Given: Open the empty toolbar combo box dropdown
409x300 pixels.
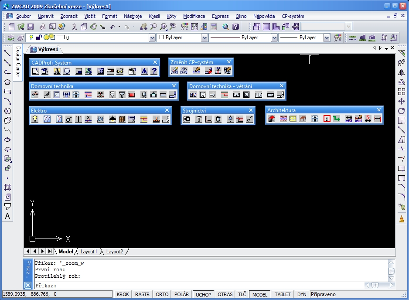Looking at the screenshot, I should click(x=348, y=26).
